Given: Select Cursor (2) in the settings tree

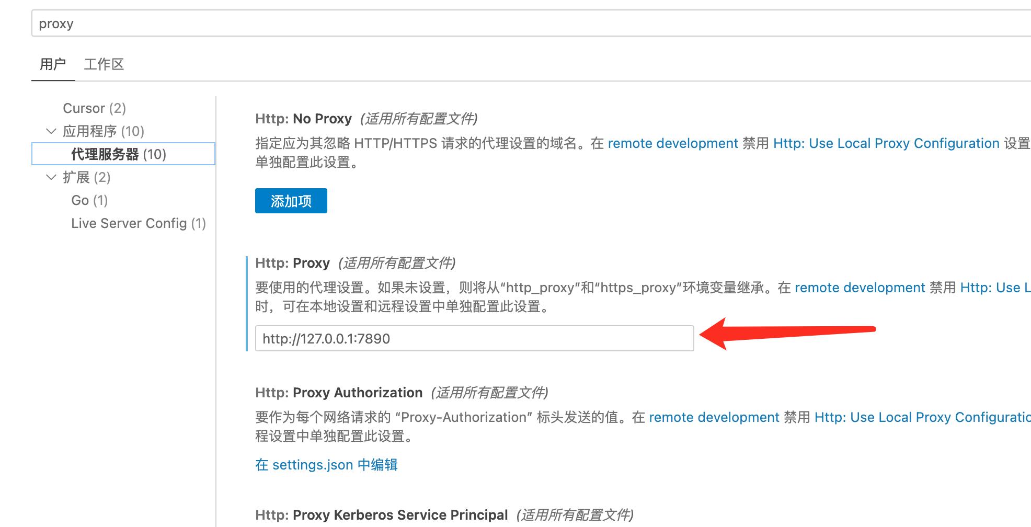Looking at the screenshot, I should tap(94, 108).
